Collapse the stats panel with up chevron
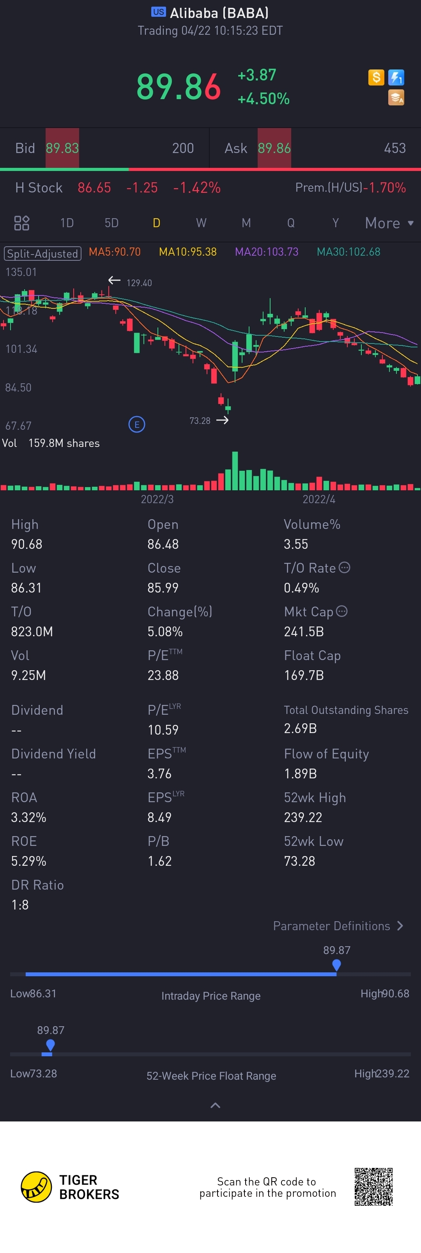The height and width of the screenshot is (1253, 421). [x=215, y=1105]
